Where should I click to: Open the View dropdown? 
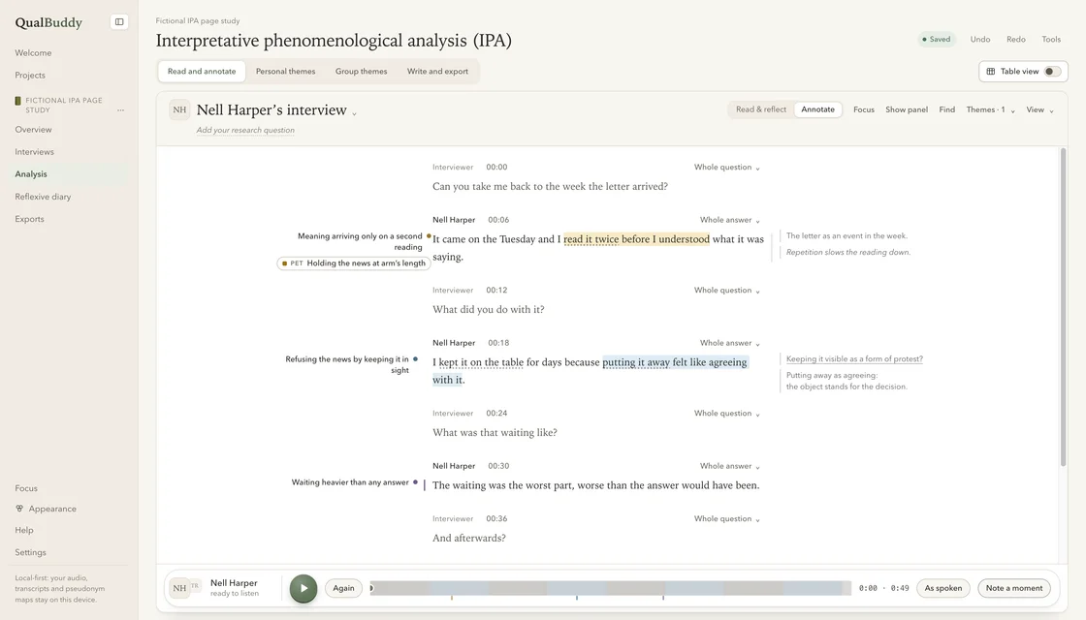(1039, 110)
